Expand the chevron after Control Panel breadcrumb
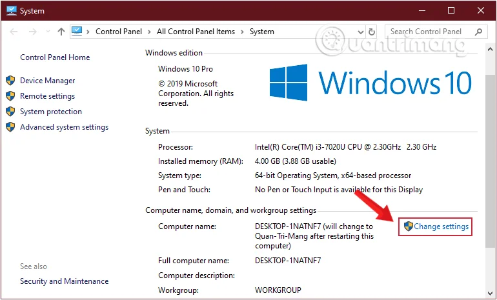This screenshot has width=497, height=300. pyautogui.click(x=149, y=32)
